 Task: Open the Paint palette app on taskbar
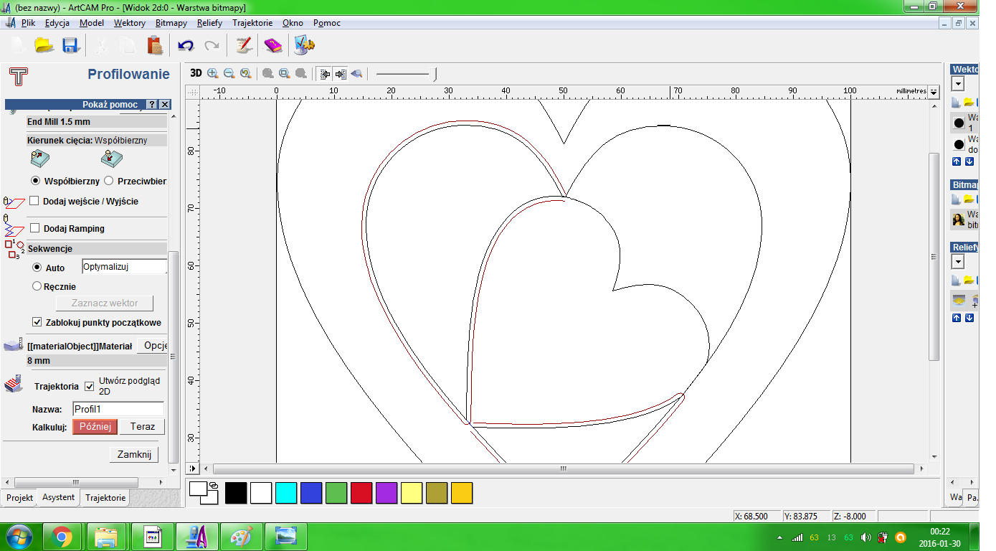tap(241, 537)
